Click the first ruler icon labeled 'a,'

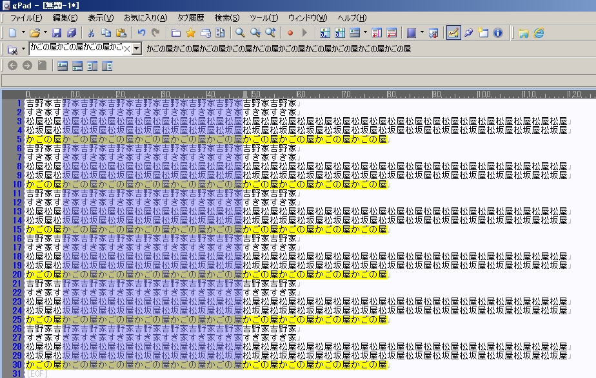[325, 33]
